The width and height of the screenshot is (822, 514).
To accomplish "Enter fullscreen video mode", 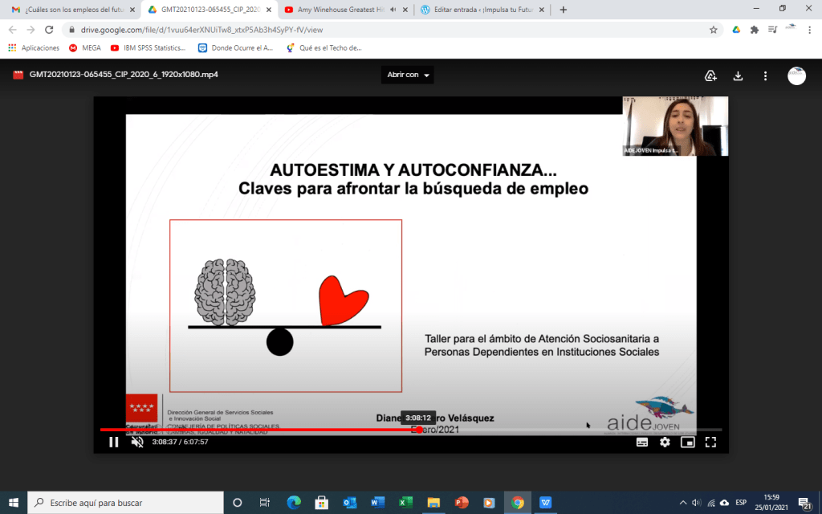I will [710, 442].
